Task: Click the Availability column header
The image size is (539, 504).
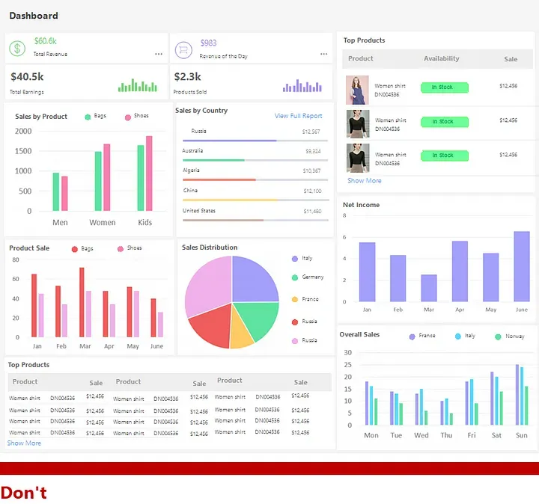Action: pyautogui.click(x=442, y=58)
